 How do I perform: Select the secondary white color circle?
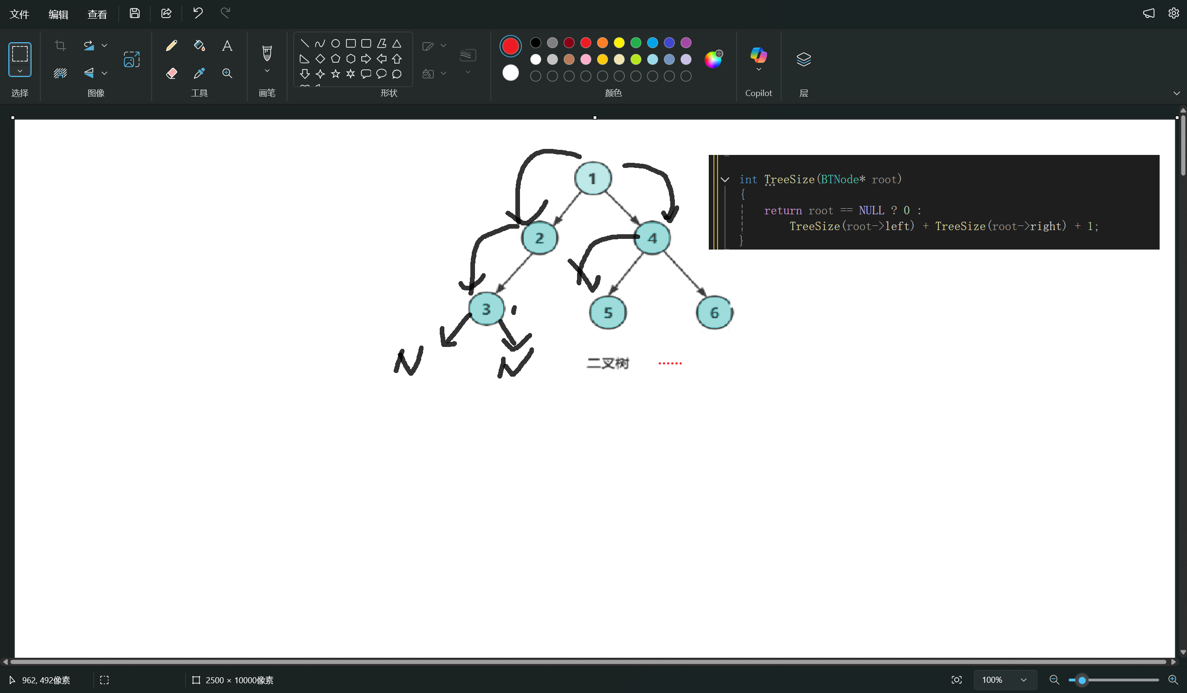click(510, 73)
